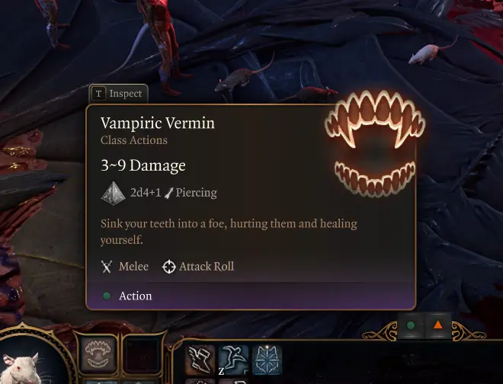Click the Vampiric Vermin tooltip title
The height and width of the screenshot is (384, 503).
[158, 123]
